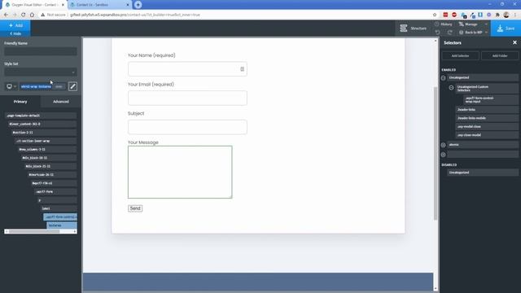Image resolution: width=521 pixels, height=293 pixels.
Task: Select the .oxy-modal-close selector
Action: pyautogui.click(x=487, y=127)
